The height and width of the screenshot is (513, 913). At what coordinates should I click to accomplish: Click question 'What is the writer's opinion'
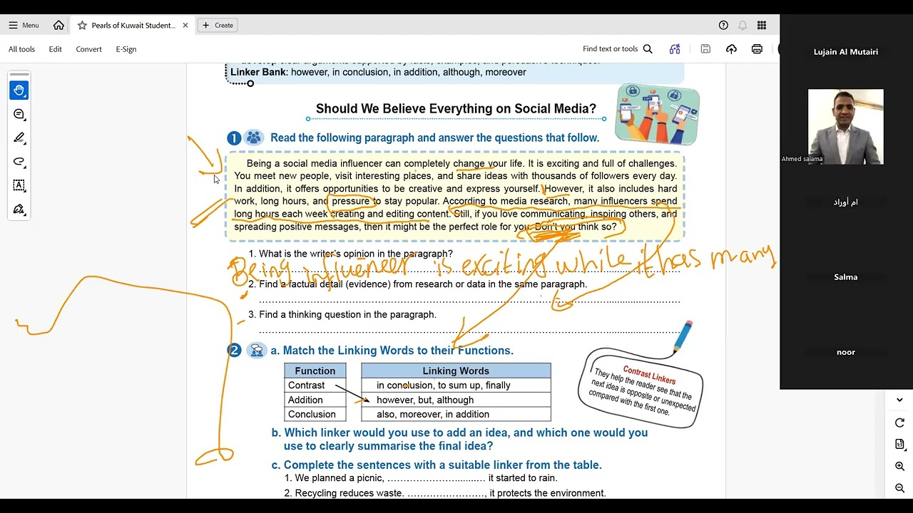click(351, 254)
